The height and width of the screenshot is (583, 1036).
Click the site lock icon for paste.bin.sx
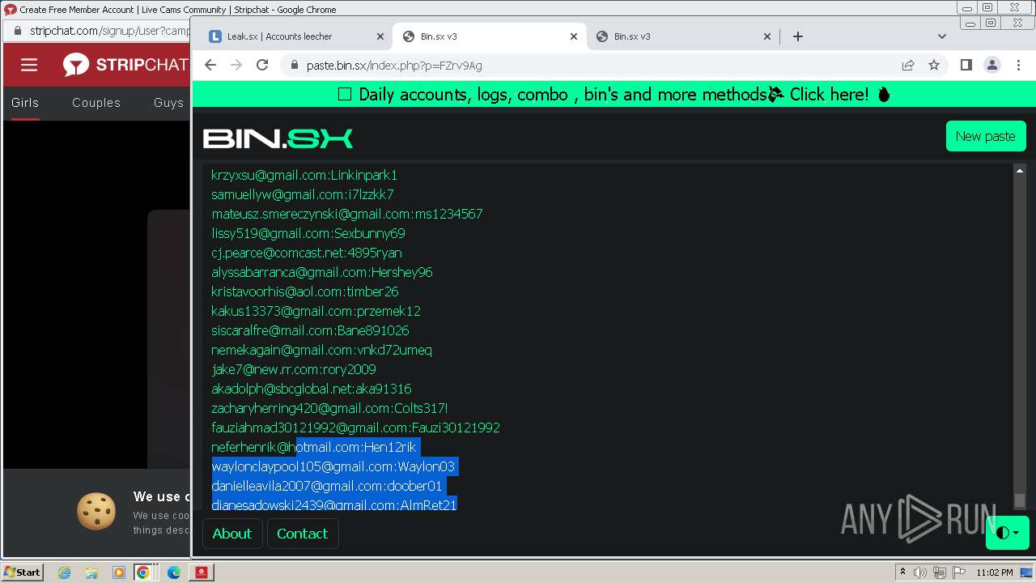tap(294, 66)
